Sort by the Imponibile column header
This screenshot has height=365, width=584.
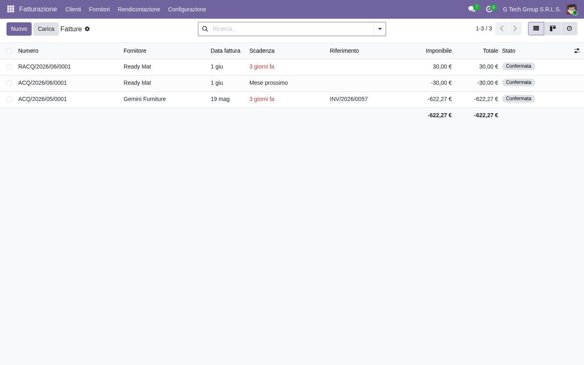pos(439,51)
